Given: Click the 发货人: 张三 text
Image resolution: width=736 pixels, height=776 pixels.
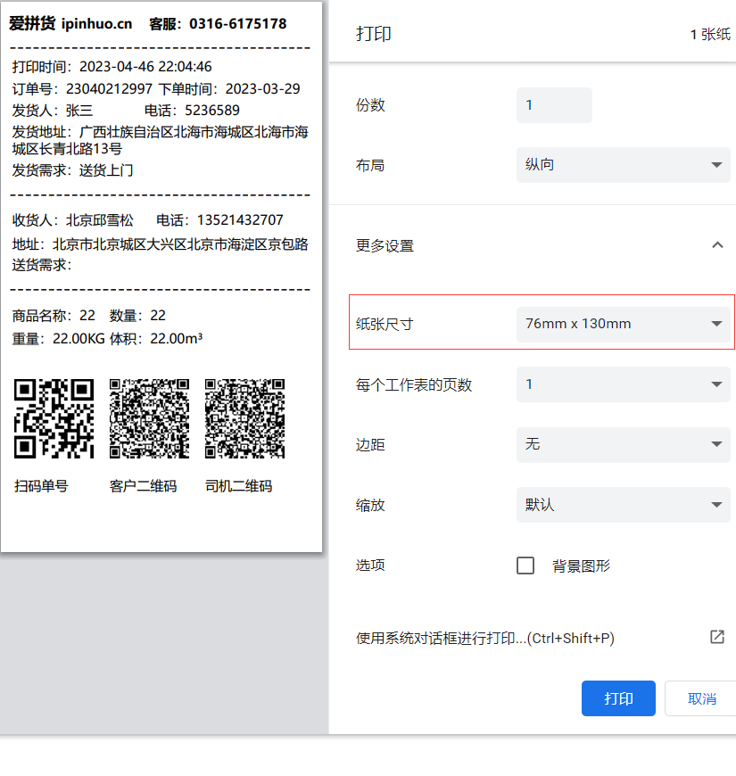Looking at the screenshot, I should click(53, 111).
